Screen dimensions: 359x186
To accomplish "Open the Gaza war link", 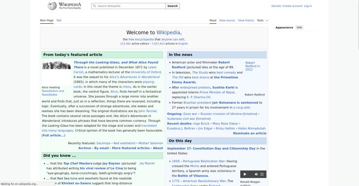I will click(x=190, y=114).
